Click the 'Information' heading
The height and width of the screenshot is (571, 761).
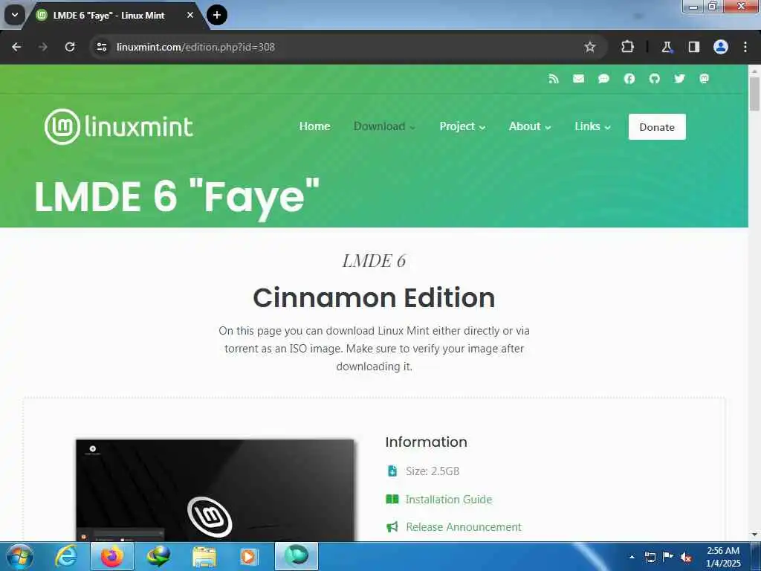426,442
